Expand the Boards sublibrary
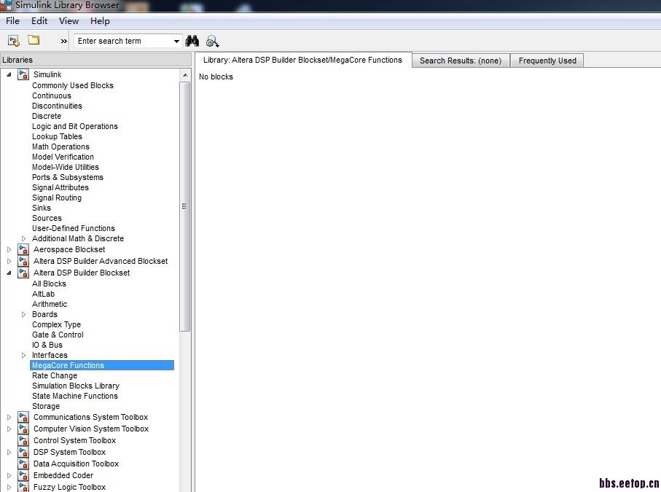This screenshot has width=661, height=492. 23,314
